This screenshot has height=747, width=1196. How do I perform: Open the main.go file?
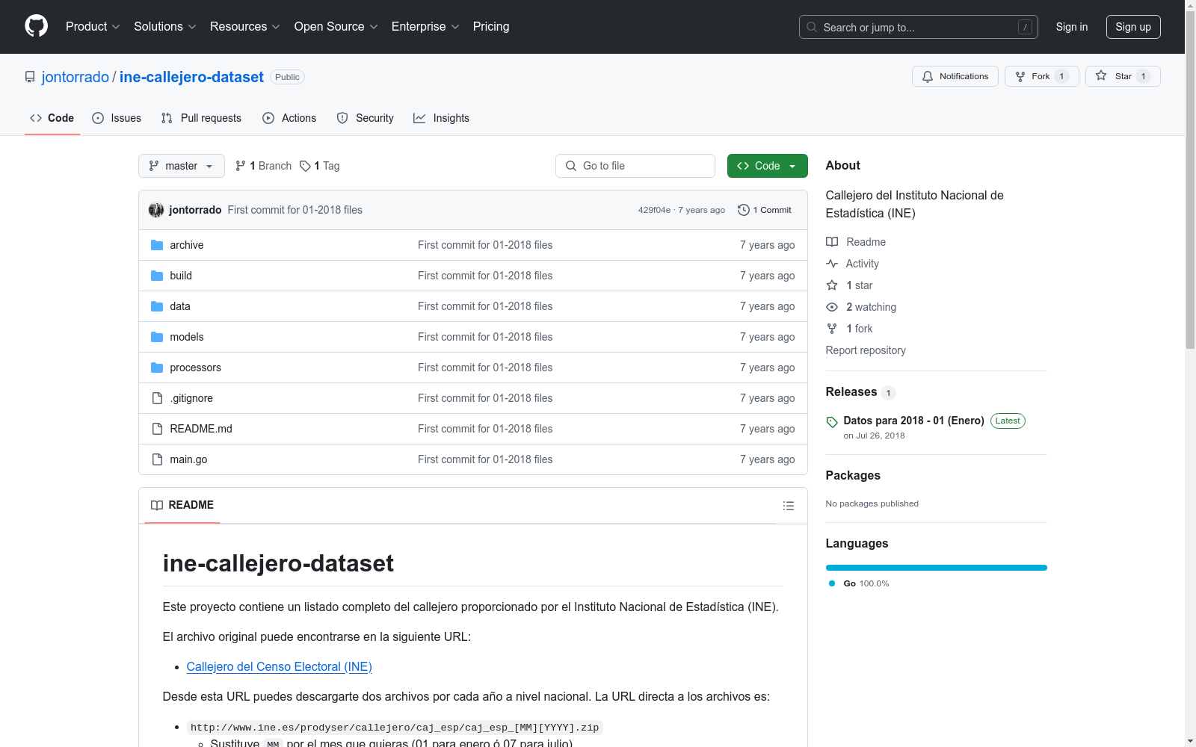click(188, 459)
